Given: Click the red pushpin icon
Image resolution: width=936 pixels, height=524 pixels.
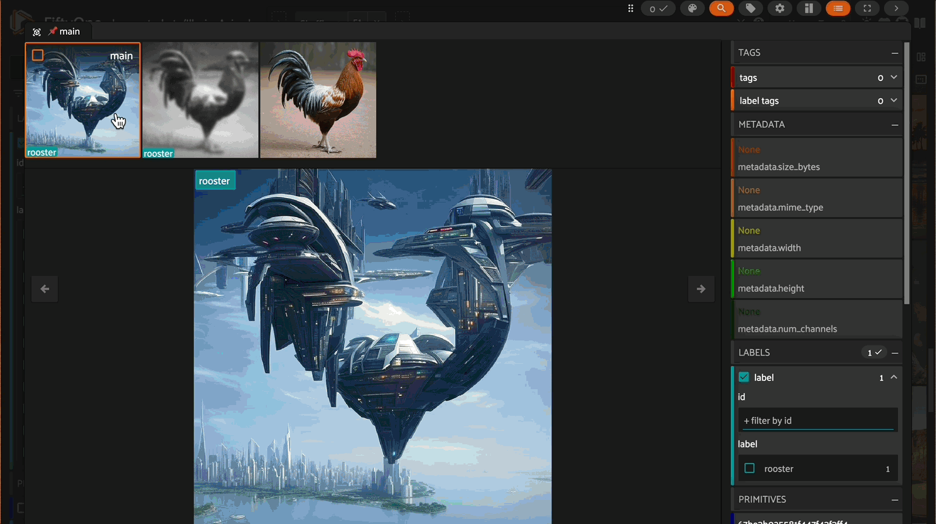Looking at the screenshot, I should click(x=53, y=31).
